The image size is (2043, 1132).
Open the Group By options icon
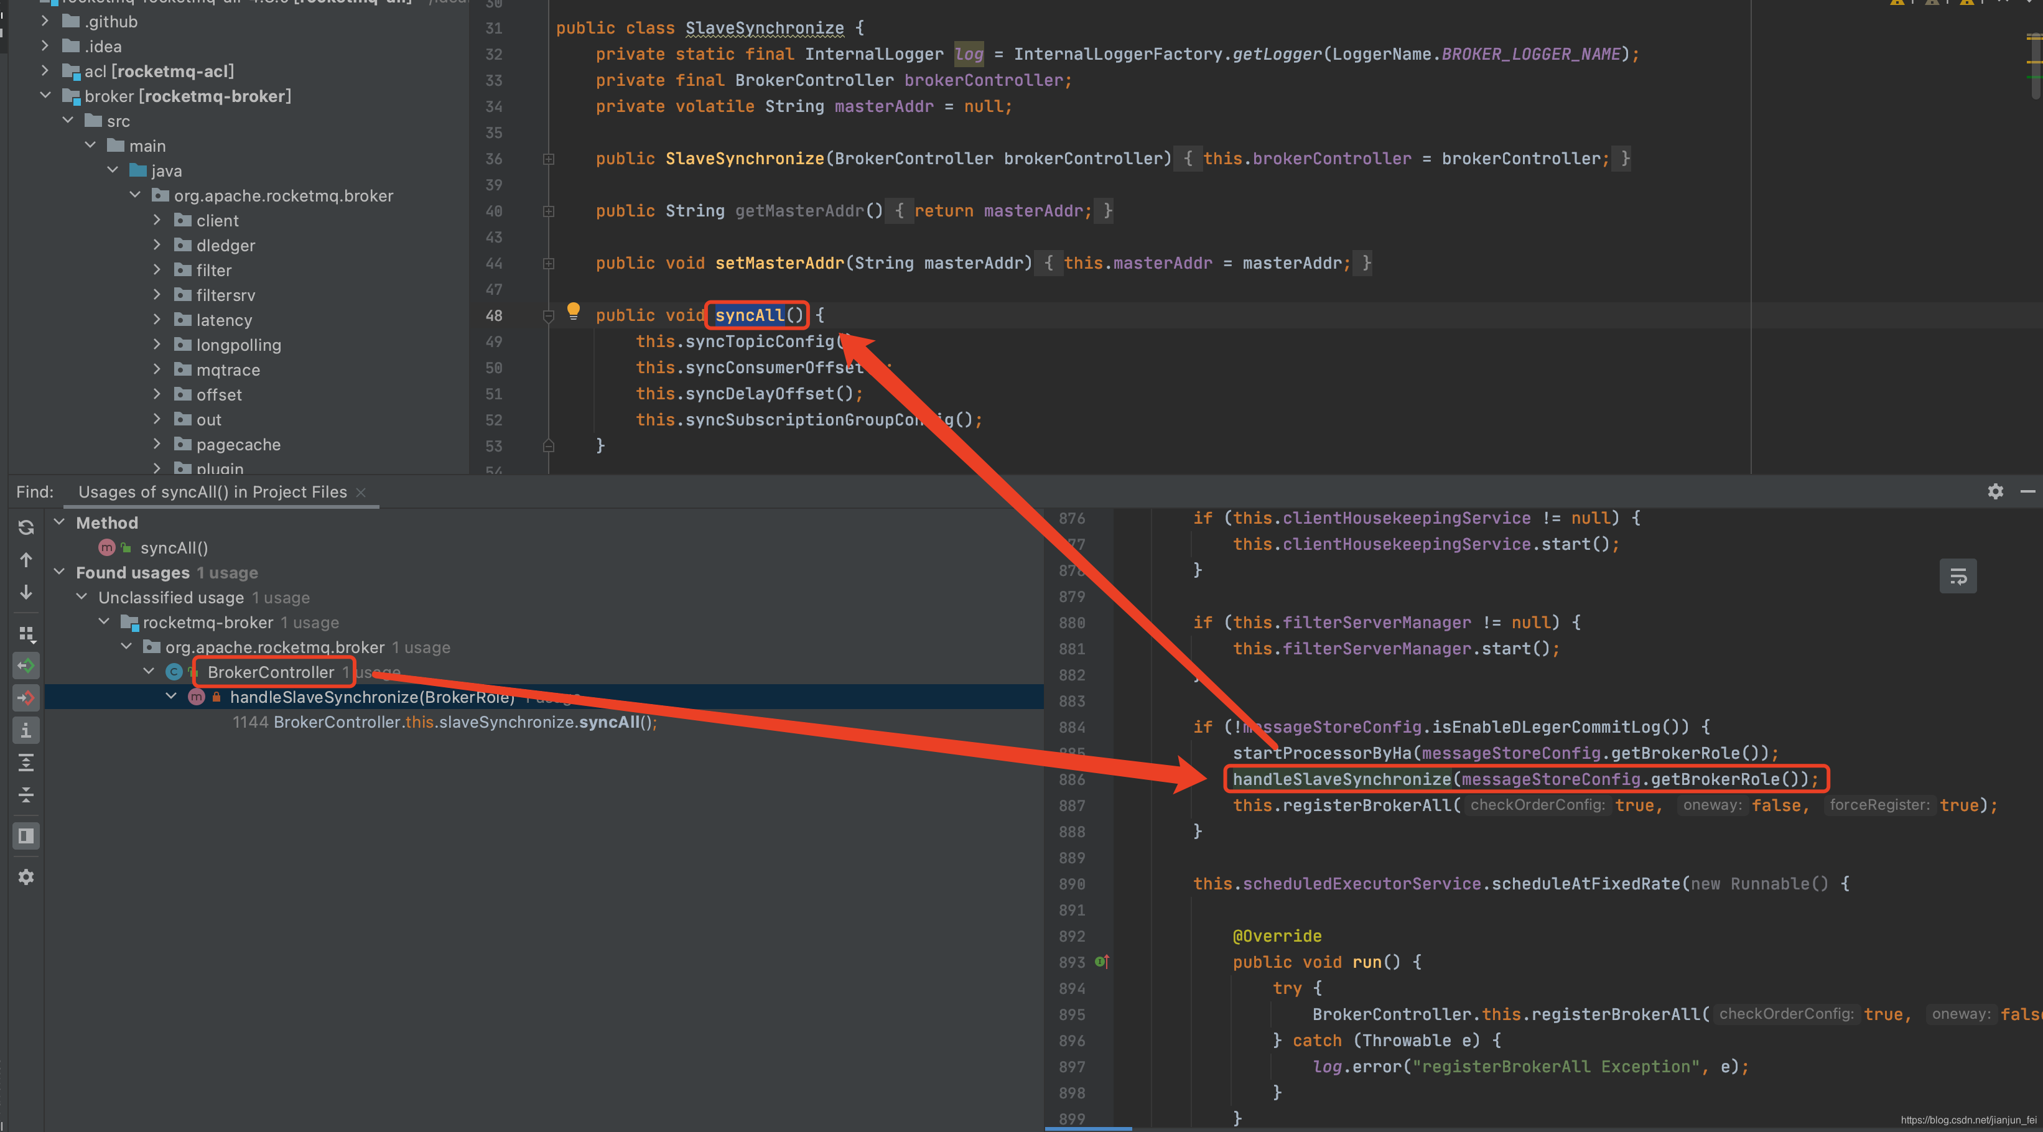click(x=26, y=633)
